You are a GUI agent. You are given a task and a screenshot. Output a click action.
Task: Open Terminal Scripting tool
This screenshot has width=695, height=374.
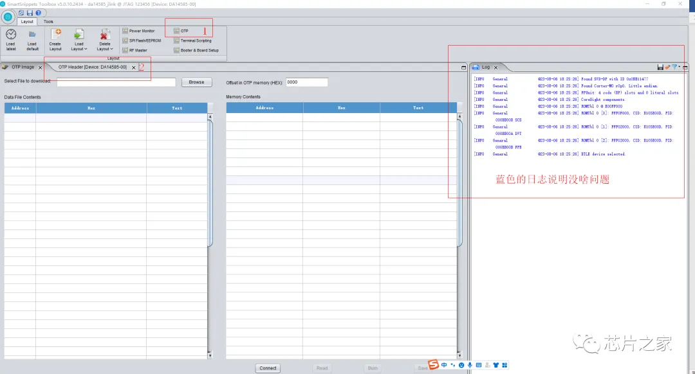(193, 40)
